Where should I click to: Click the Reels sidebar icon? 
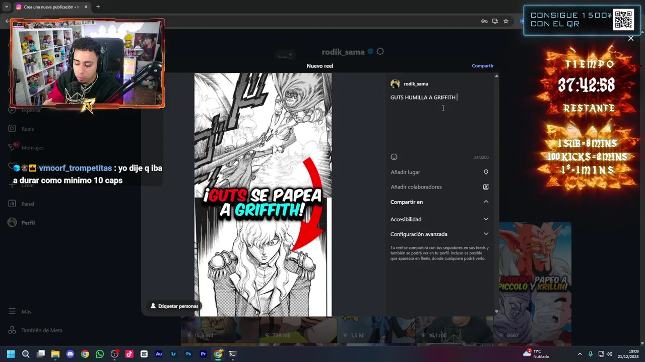(x=12, y=129)
